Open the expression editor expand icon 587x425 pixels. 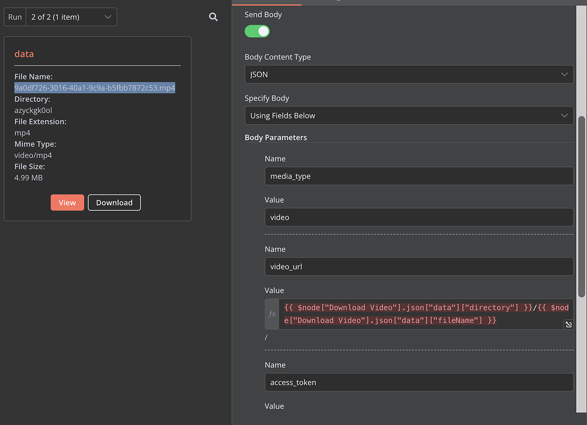tap(568, 324)
